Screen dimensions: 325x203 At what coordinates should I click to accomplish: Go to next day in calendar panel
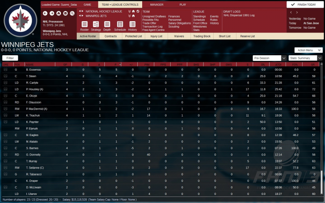click(297, 13)
